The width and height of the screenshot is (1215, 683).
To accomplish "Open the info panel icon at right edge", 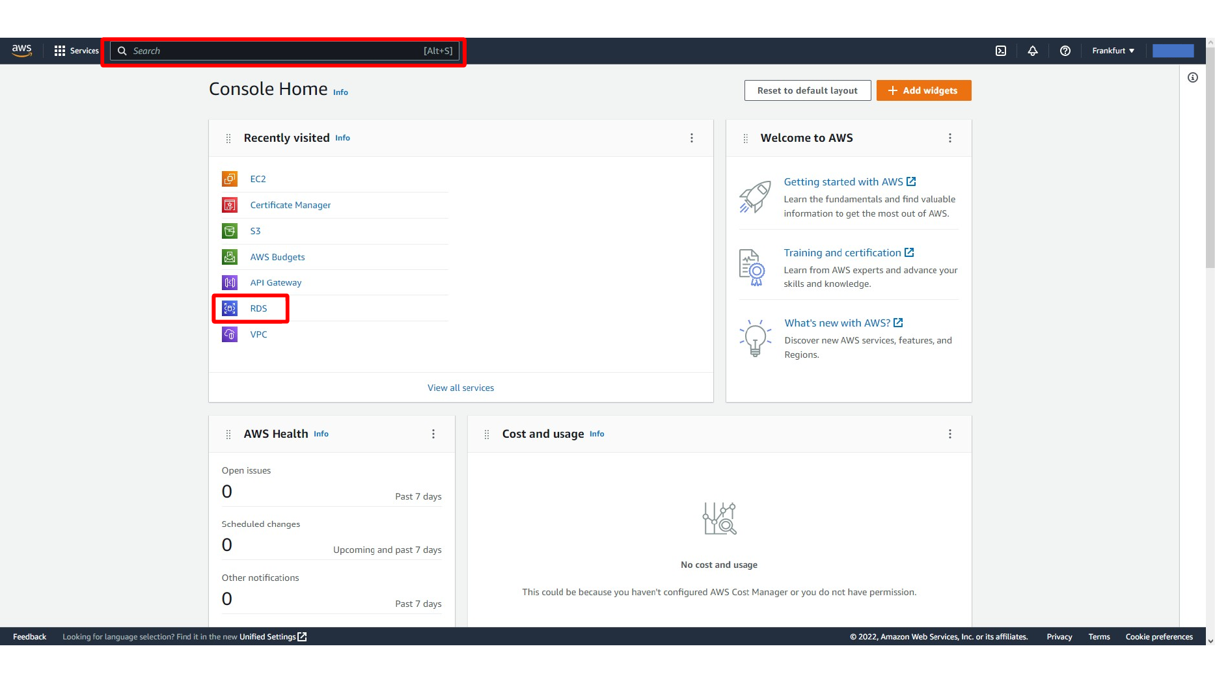I will pyautogui.click(x=1193, y=77).
